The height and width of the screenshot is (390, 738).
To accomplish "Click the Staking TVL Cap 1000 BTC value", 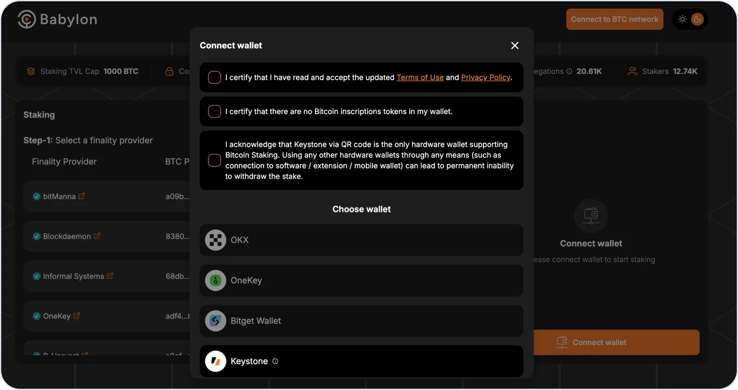I will 121,71.
